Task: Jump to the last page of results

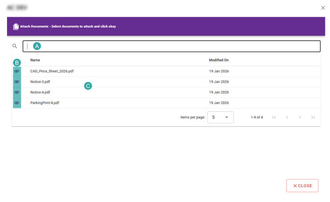Action: 313,117
